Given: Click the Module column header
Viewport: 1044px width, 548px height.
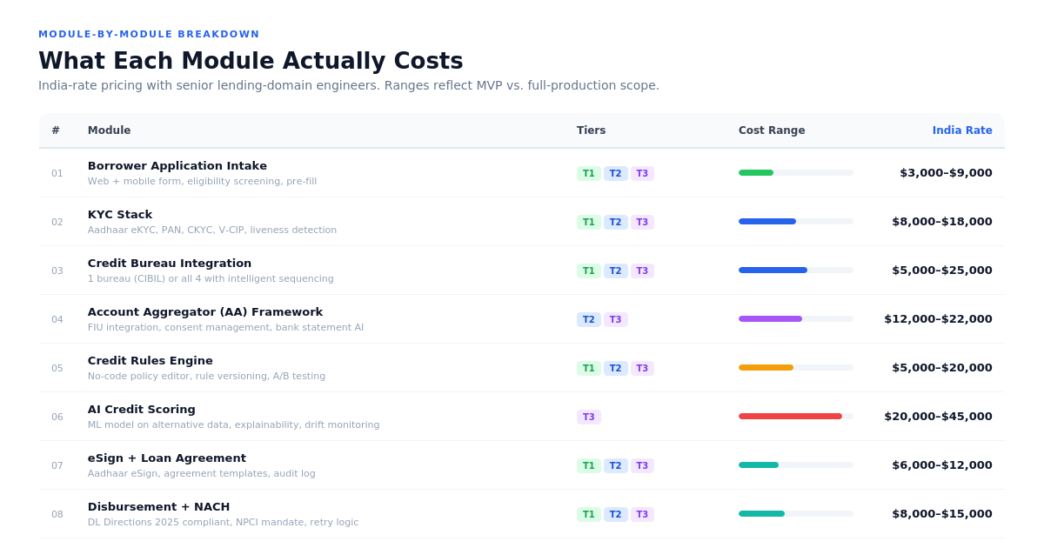Looking at the screenshot, I should [x=109, y=130].
